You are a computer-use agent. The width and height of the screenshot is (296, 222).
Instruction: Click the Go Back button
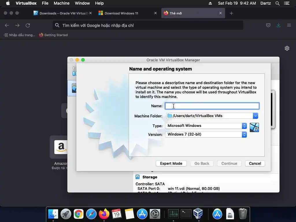click(202, 164)
